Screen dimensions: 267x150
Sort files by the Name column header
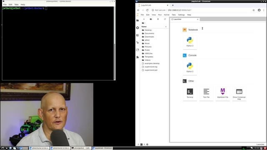(154, 27)
